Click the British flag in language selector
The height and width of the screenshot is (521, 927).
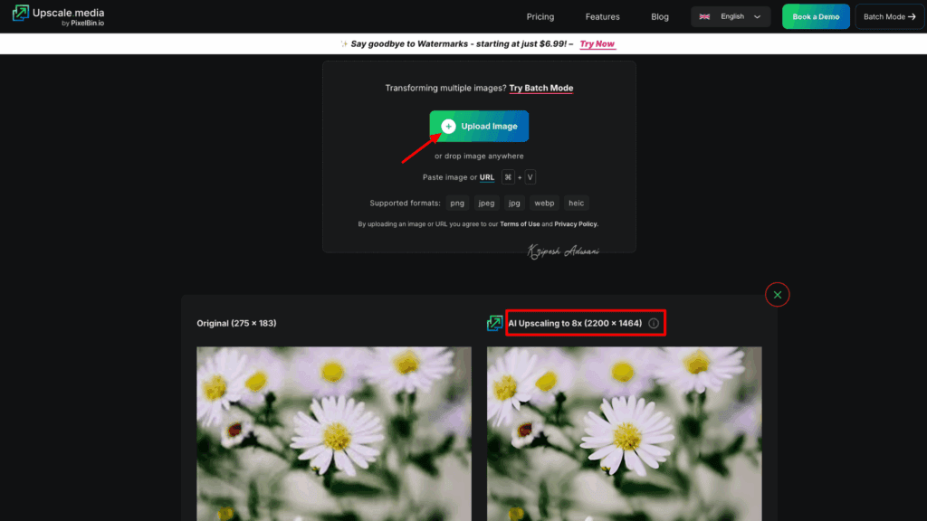703,16
